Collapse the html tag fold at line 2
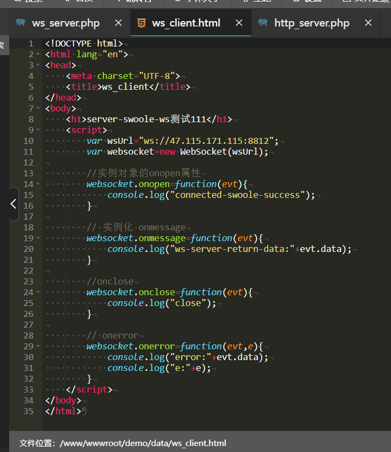 coord(38,54)
